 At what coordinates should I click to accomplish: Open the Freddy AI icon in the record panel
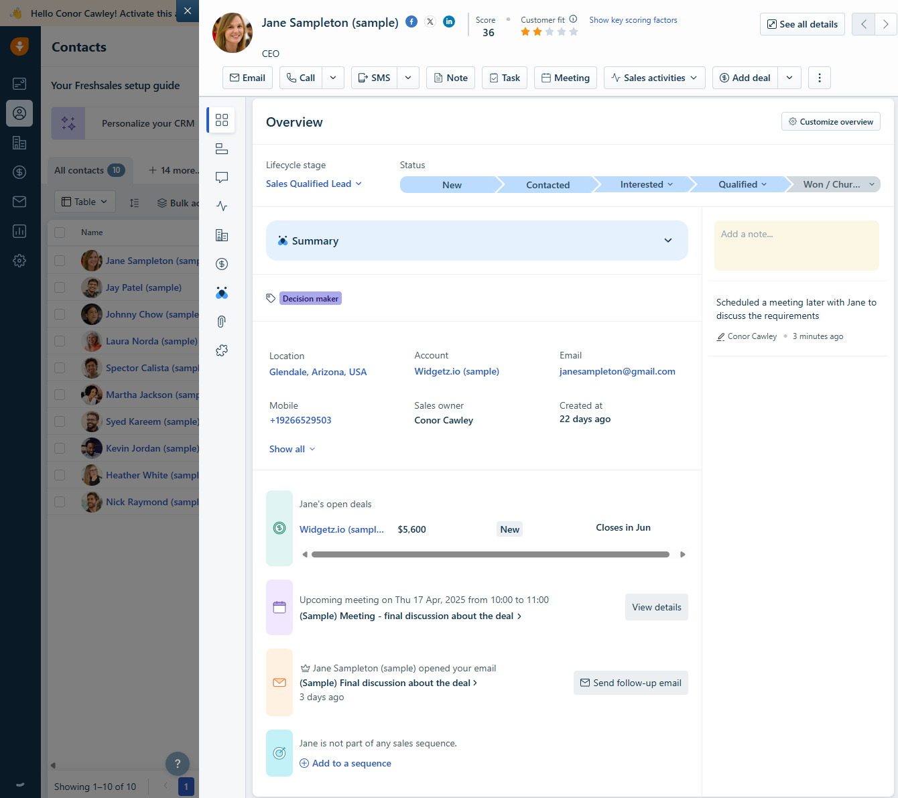click(x=222, y=293)
